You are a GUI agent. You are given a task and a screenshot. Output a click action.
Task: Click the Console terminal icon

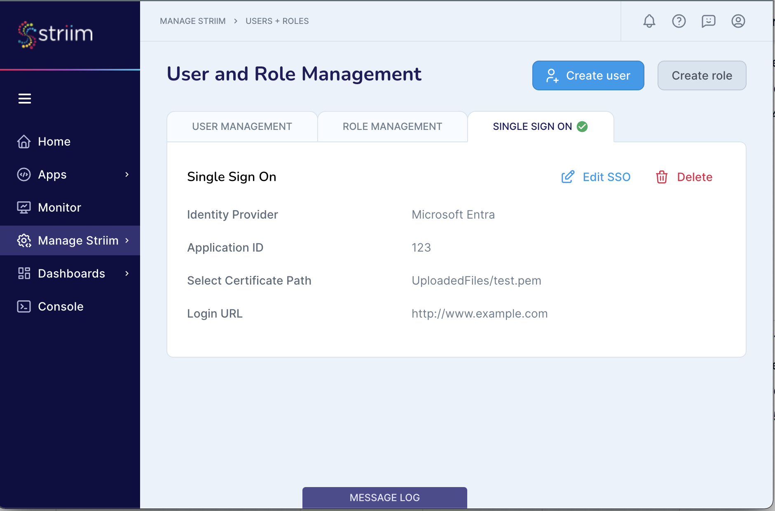coord(24,306)
